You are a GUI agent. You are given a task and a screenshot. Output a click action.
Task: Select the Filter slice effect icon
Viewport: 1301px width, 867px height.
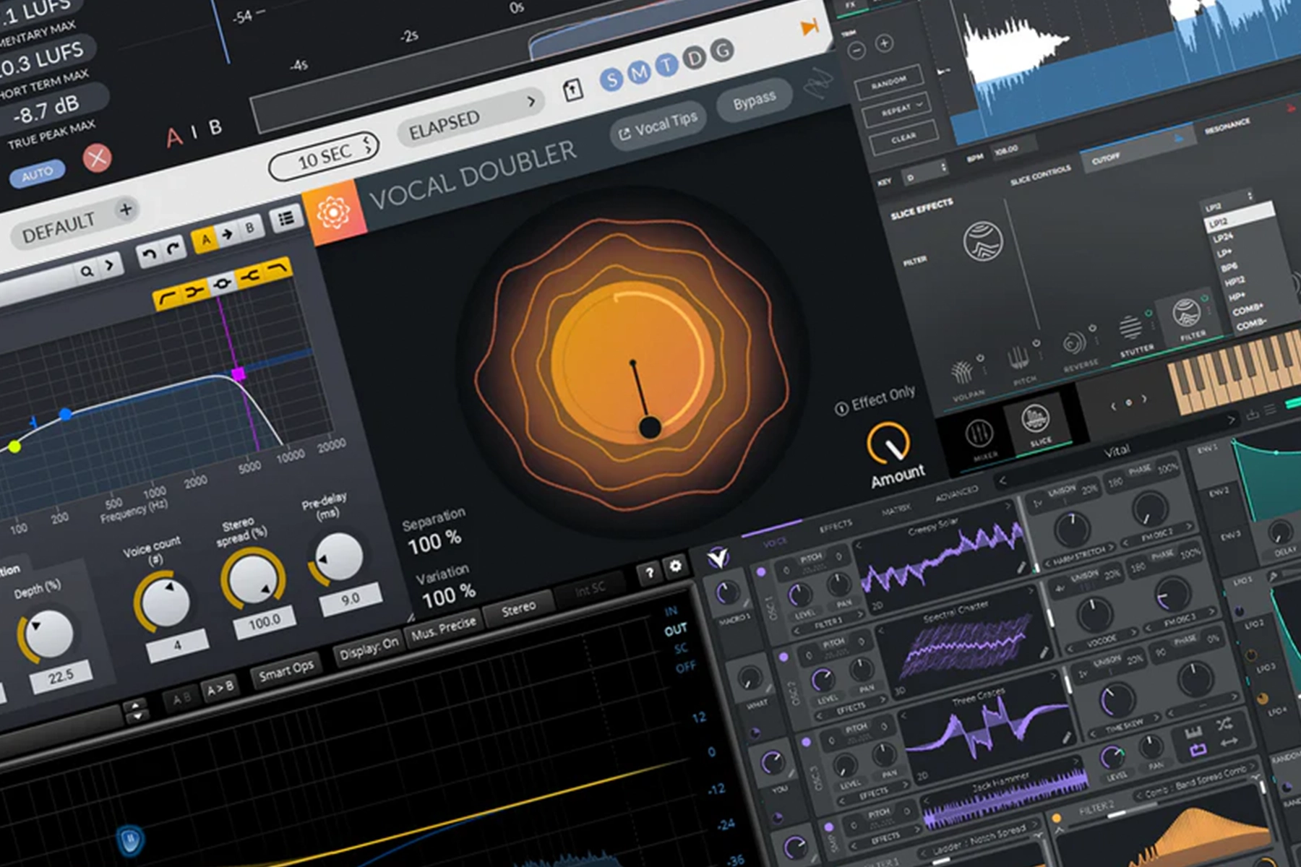point(1186,314)
